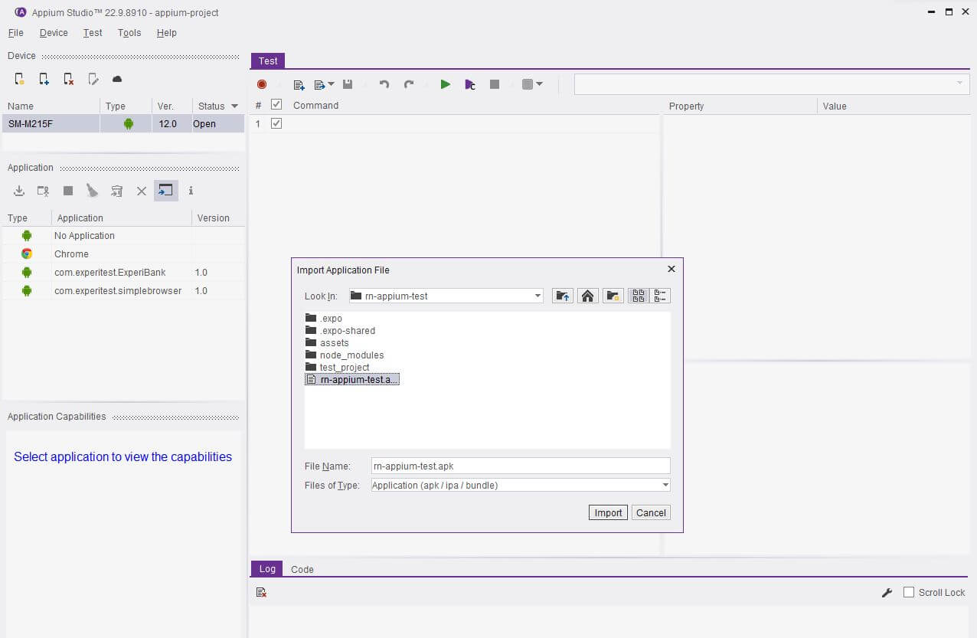Click the Import button
977x638 pixels.
coord(608,512)
